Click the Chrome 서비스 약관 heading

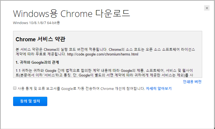40,39
